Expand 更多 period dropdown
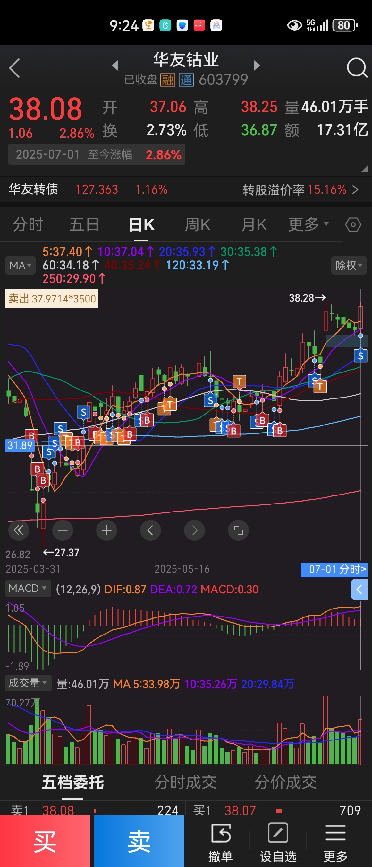The width and height of the screenshot is (372, 867). (309, 224)
